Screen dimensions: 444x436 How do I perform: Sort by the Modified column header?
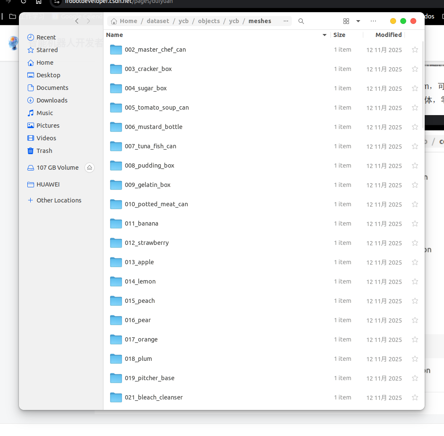pyautogui.click(x=388, y=35)
